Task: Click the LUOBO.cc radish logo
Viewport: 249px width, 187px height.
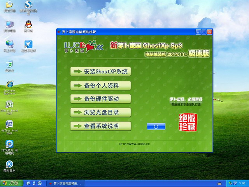Action: point(84,47)
